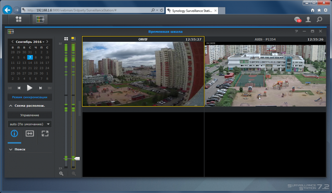Viewport: 332px width, 193px height.
Task: Show the information panel icon
Action: click(x=14, y=133)
